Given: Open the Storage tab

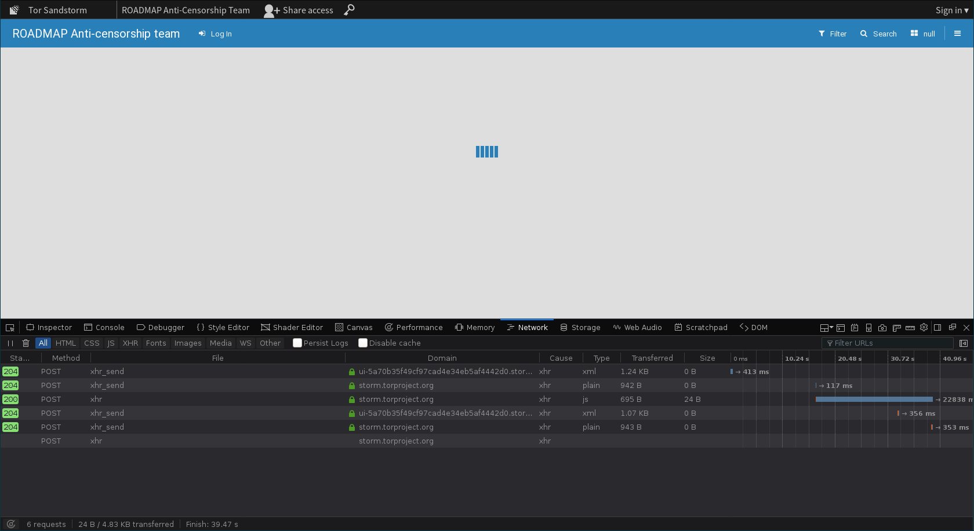Looking at the screenshot, I should pos(580,328).
